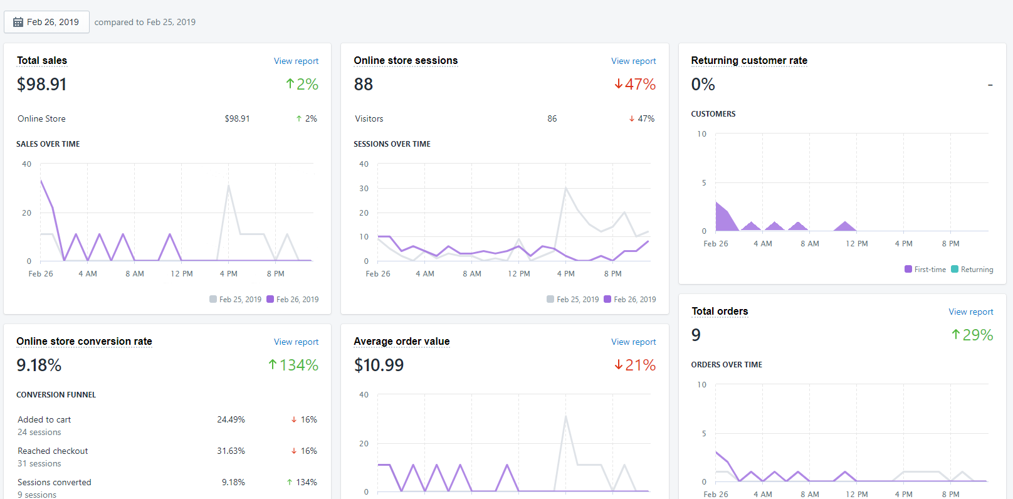
Task: Click the Average order value title
Action: pyautogui.click(x=402, y=342)
